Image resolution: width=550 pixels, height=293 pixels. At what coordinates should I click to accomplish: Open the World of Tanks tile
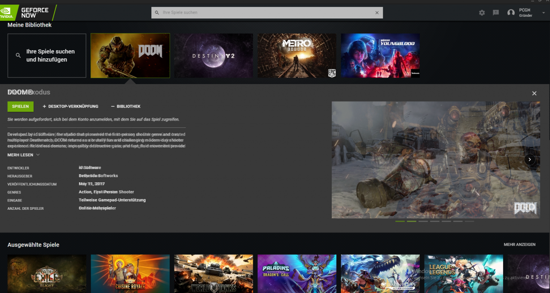(x=214, y=274)
